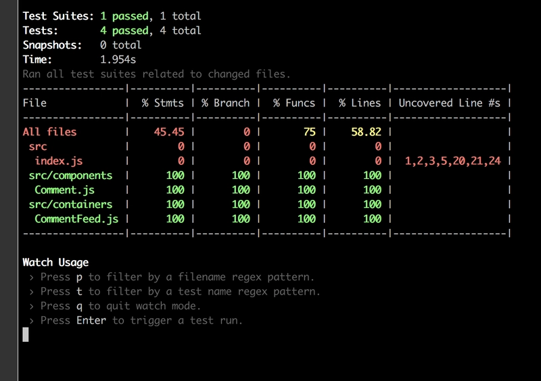Select '4 total' in Tests line
541x381 pixels.
[x=180, y=30]
